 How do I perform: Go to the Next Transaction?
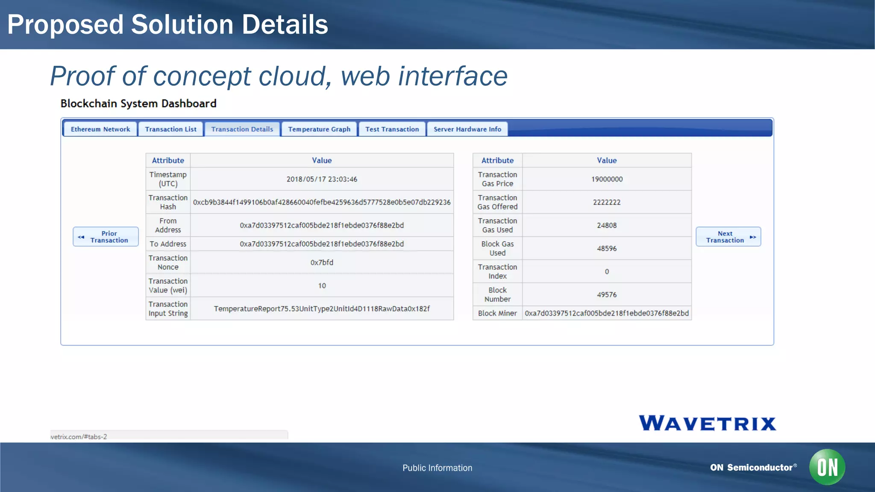[x=728, y=237]
